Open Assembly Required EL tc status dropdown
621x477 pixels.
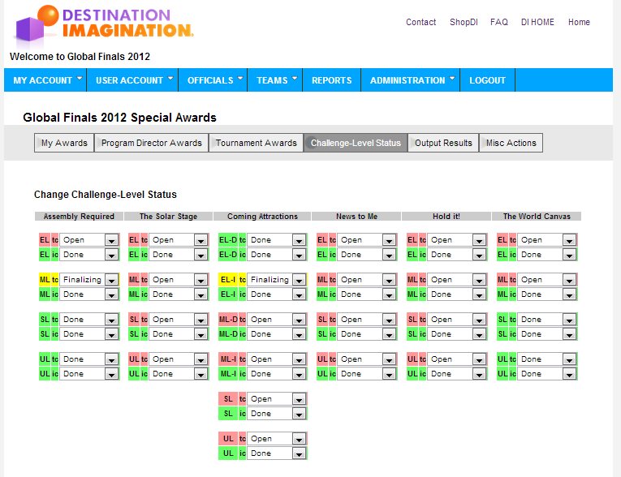[89, 240]
